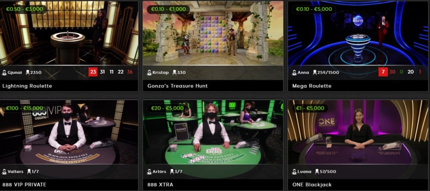Open the 888 VIP PRIVATE table title
Image resolution: width=430 pixels, height=191 pixels.
tap(24, 185)
